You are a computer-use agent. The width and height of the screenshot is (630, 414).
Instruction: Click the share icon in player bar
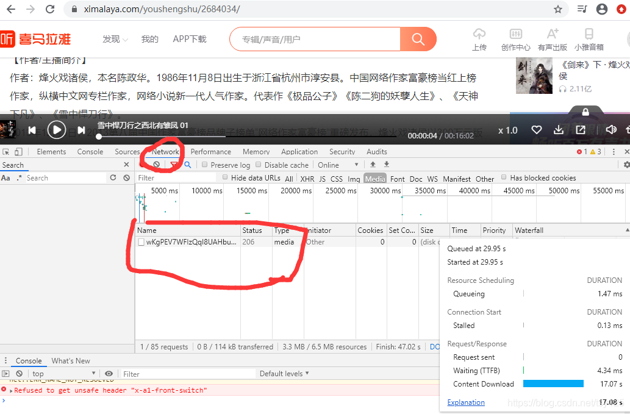coord(580,130)
